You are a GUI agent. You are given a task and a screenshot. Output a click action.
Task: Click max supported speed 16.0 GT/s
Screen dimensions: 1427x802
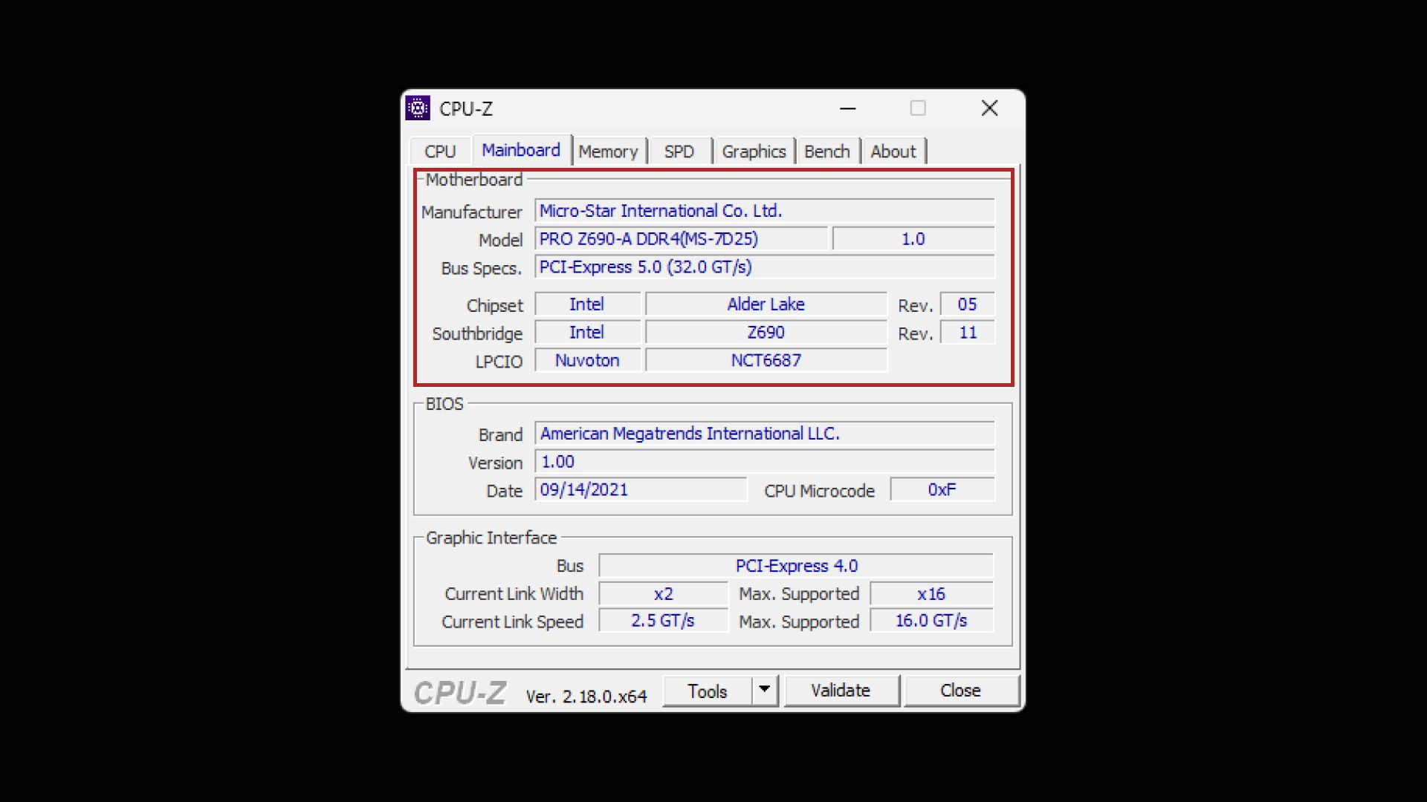point(931,621)
